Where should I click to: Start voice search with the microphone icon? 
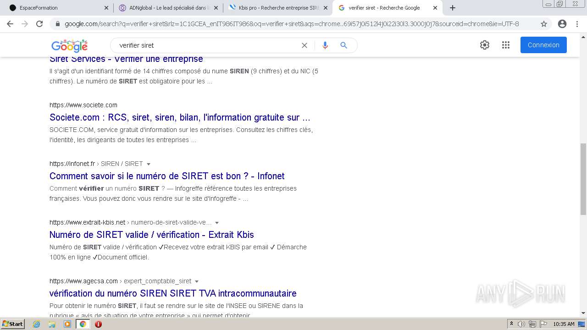click(x=325, y=45)
